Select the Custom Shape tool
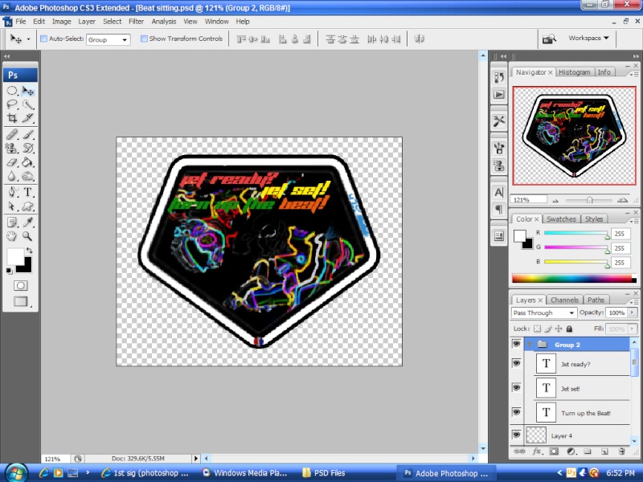The width and height of the screenshot is (643, 482). tap(28, 206)
